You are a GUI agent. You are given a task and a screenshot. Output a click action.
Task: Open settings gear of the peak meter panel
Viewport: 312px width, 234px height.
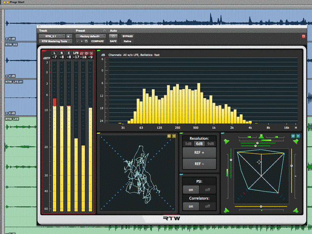(x=87, y=53)
